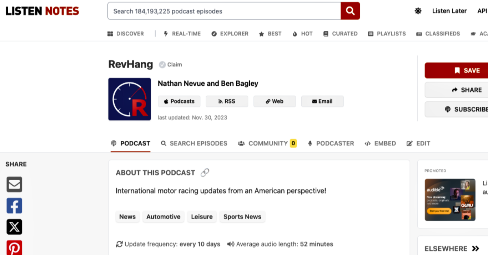Open the Curated section
This screenshot has width=488, height=255.
[x=340, y=34]
